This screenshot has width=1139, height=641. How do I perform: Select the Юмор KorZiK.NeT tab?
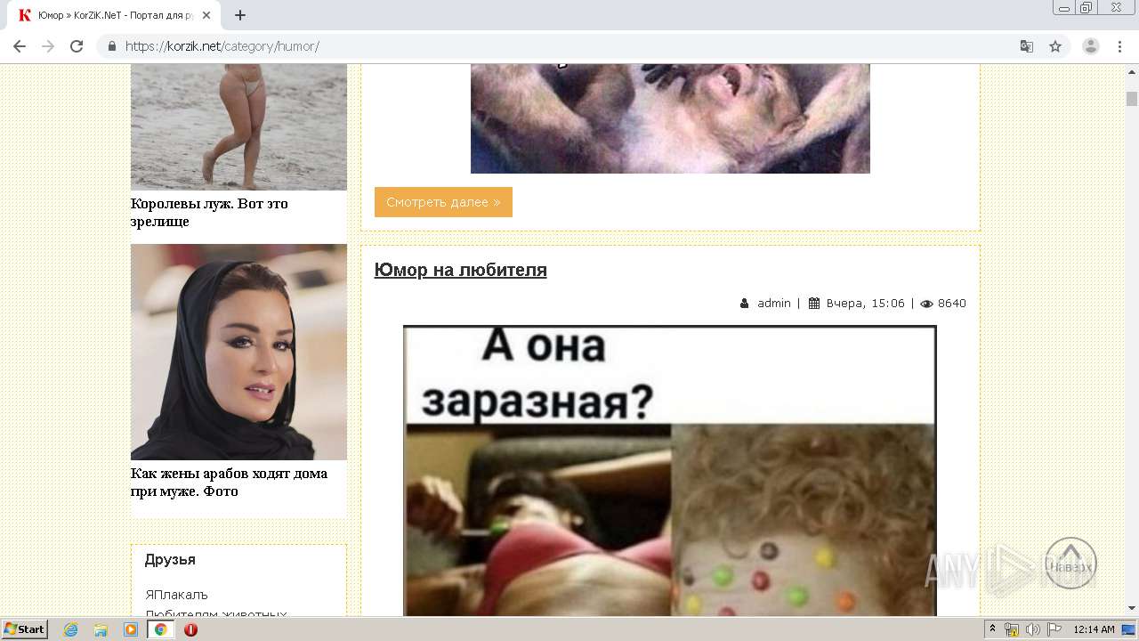pos(115,15)
